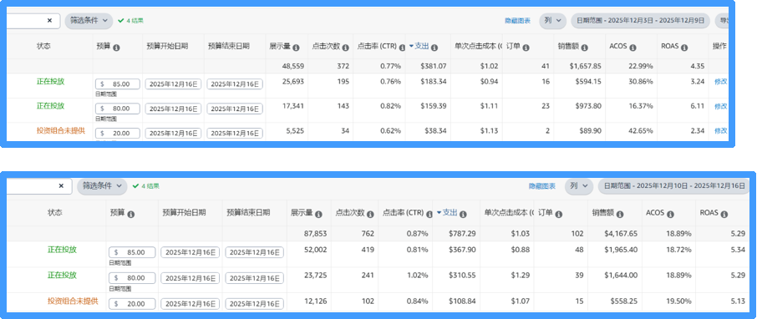The width and height of the screenshot is (757, 319).
Task: Click ACOS info icon in Dec 3–9 table
Action: (633, 48)
